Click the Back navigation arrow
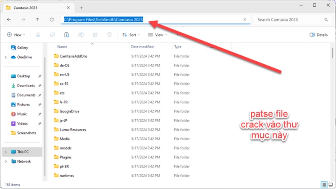Image resolution: width=336 pixels, height=189 pixels. [9, 20]
